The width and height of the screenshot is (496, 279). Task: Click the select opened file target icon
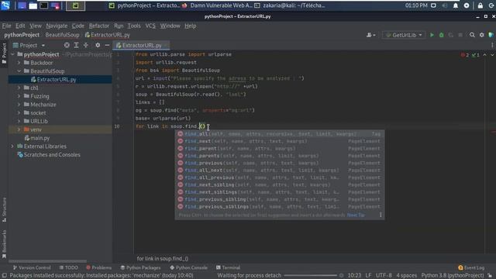pyautogui.click(x=67, y=45)
